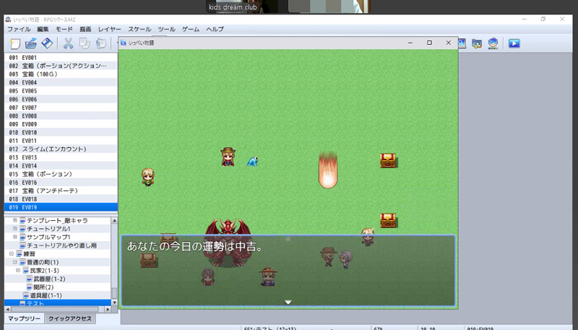Open the ツール menu
Image resolution: width=578 pixels, height=330 pixels.
coord(167,29)
